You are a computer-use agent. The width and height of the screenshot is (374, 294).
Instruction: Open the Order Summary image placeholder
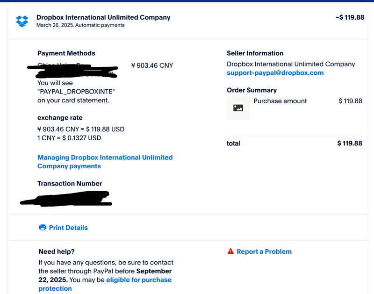(238, 108)
